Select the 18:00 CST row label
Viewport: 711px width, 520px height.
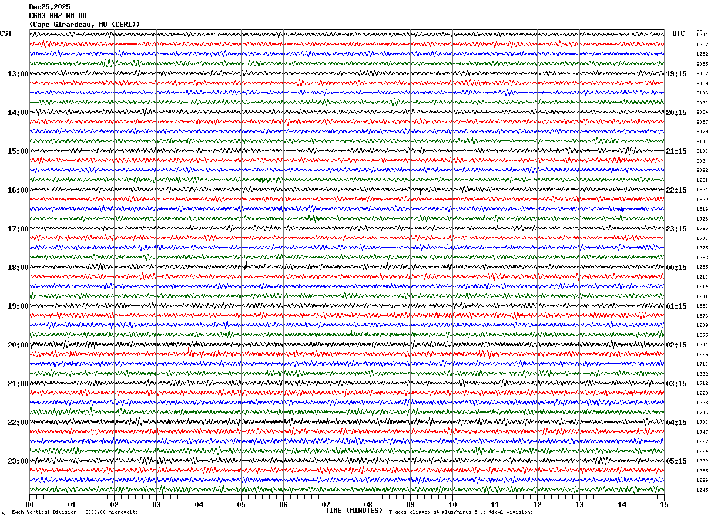pyautogui.click(x=18, y=268)
